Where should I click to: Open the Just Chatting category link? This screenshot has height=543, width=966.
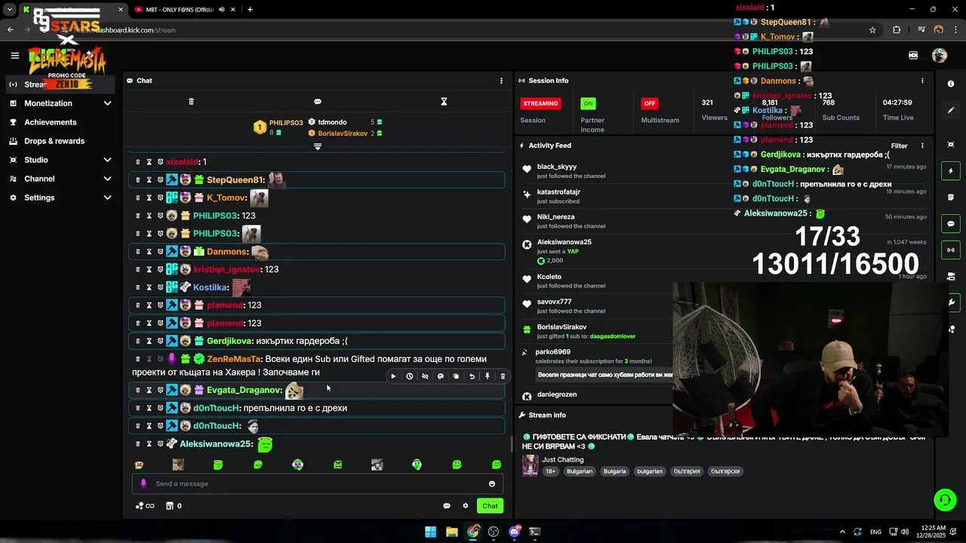click(x=563, y=459)
